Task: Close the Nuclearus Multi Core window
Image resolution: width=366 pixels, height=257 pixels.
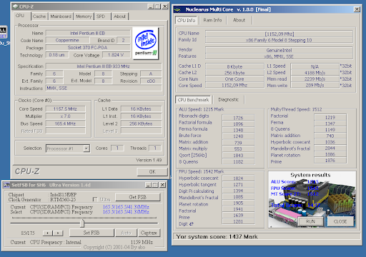Action: 357,9
